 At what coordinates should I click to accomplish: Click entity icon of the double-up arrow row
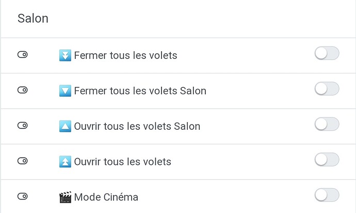(22, 161)
